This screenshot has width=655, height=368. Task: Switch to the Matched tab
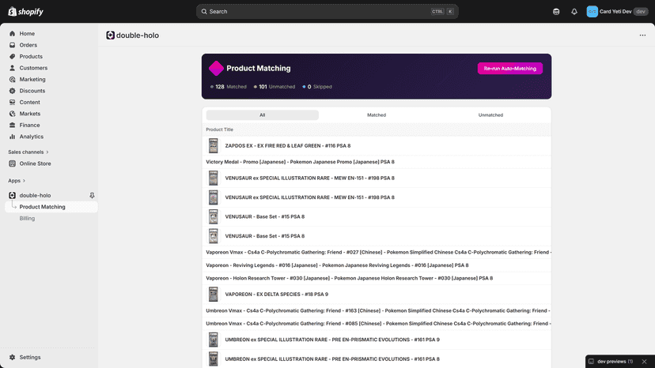pyautogui.click(x=377, y=115)
